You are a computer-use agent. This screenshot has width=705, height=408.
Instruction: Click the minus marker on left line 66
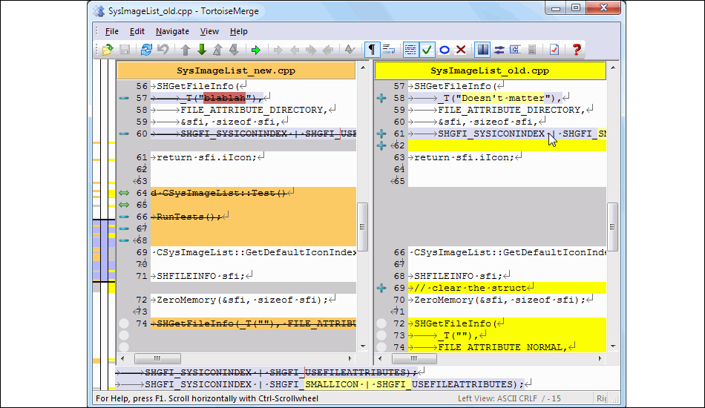[124, 217]
